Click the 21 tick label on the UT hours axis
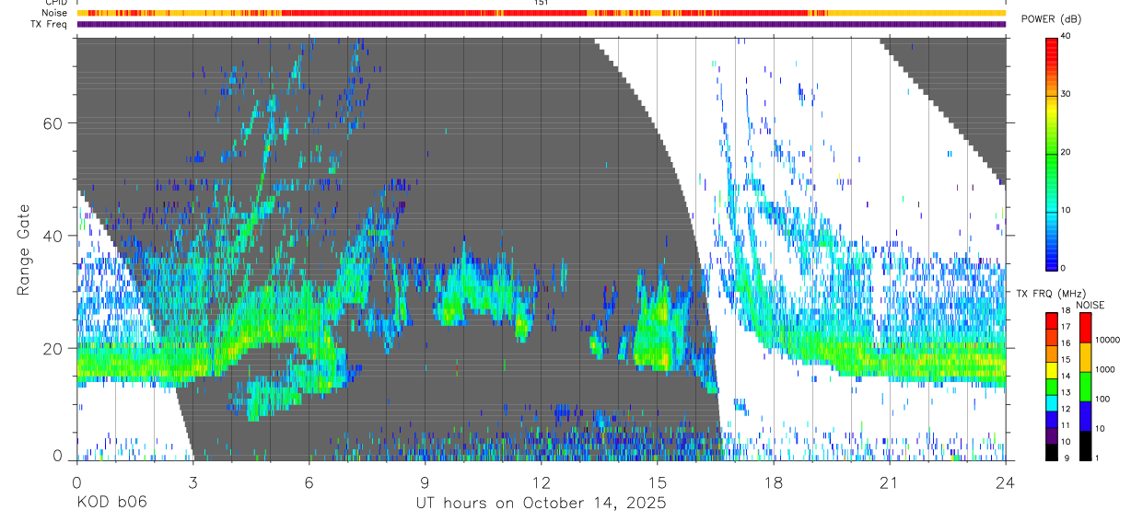 point(889,482)
